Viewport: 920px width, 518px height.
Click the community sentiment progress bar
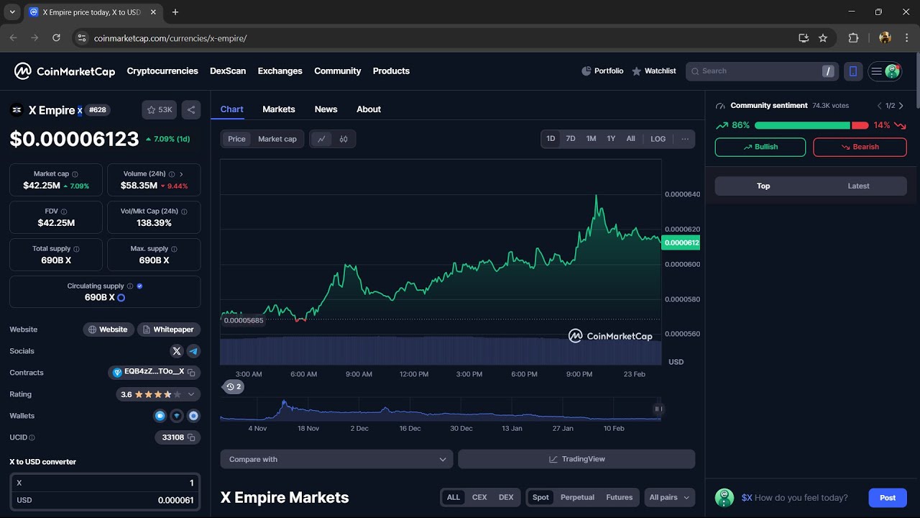point(811,125)
